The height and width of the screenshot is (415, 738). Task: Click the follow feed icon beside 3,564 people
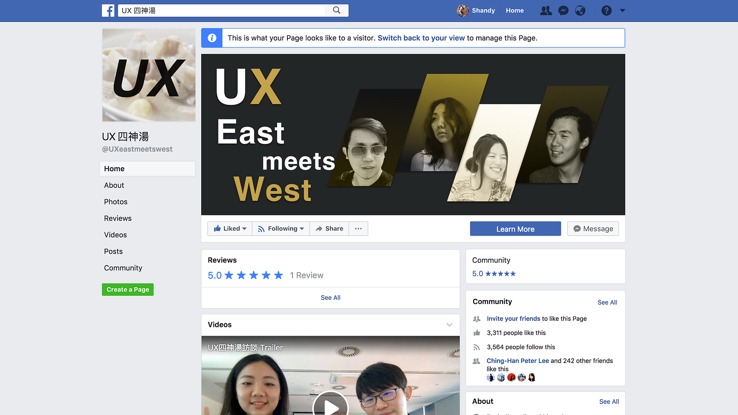(x=477, y=347)
